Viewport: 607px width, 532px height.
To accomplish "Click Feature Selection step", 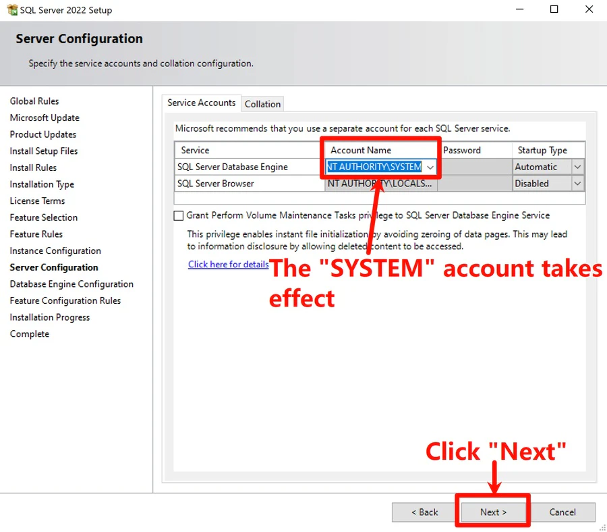I will click(44, 218).
